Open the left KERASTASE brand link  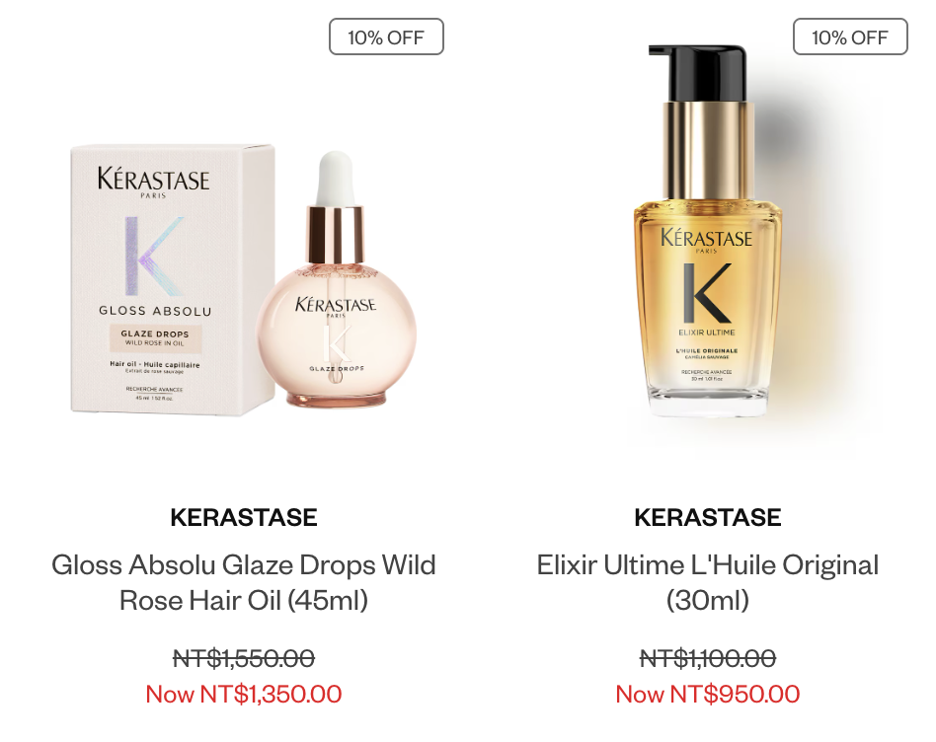click(x=244, y=517)
